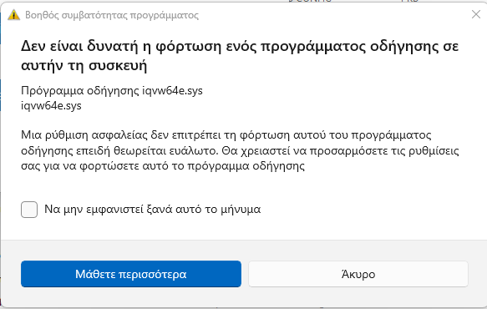Click the text line 'σας για να φορτώσετε αυτό'

click(x=163, y=166)
